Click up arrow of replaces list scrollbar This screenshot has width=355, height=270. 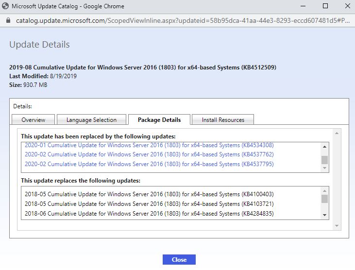[325, 191]
